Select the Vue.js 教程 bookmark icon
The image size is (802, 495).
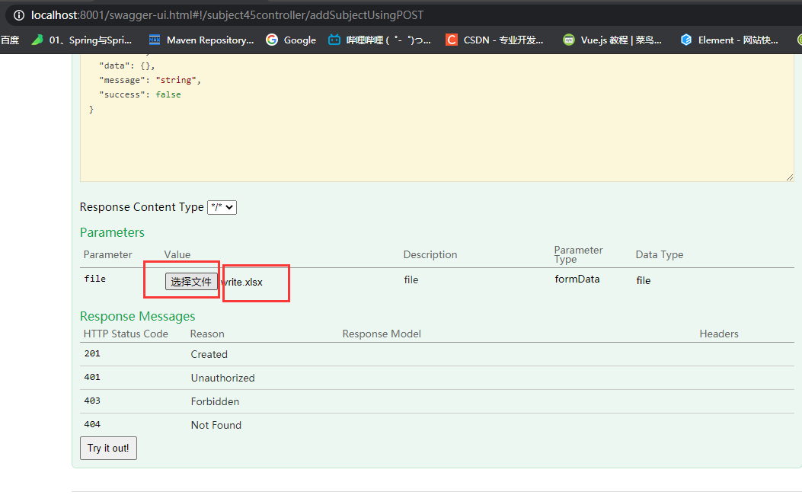[569, 40]
